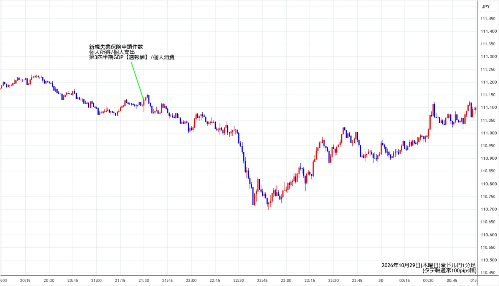Click the 22:30 time axis label
This screenshot has width=499, height=286.
[x=239, y=281]
